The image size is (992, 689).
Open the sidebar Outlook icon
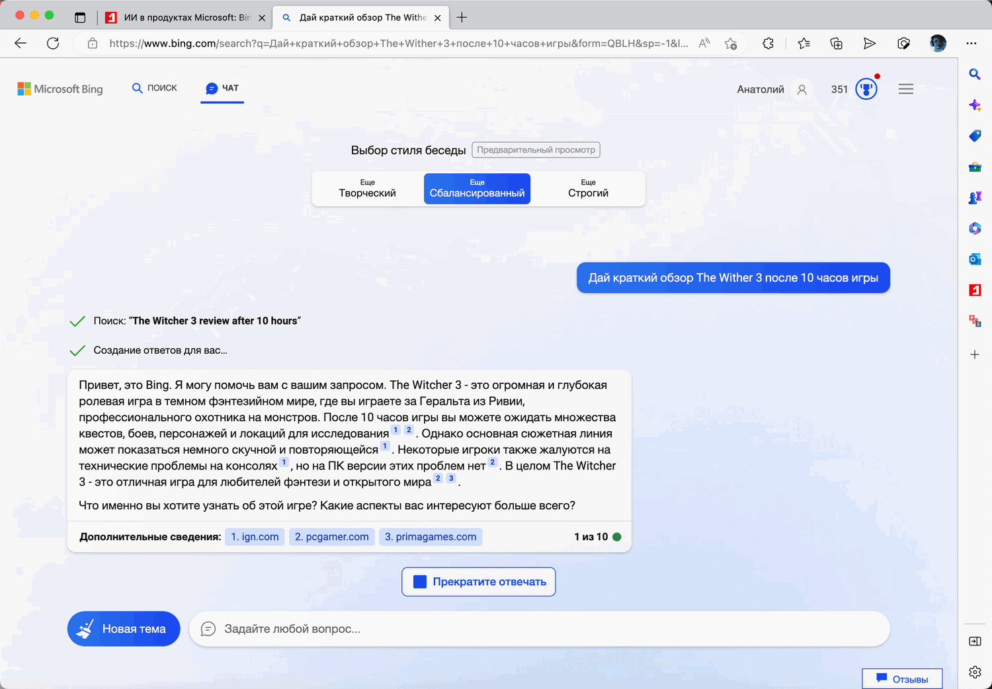coord(975,259)
